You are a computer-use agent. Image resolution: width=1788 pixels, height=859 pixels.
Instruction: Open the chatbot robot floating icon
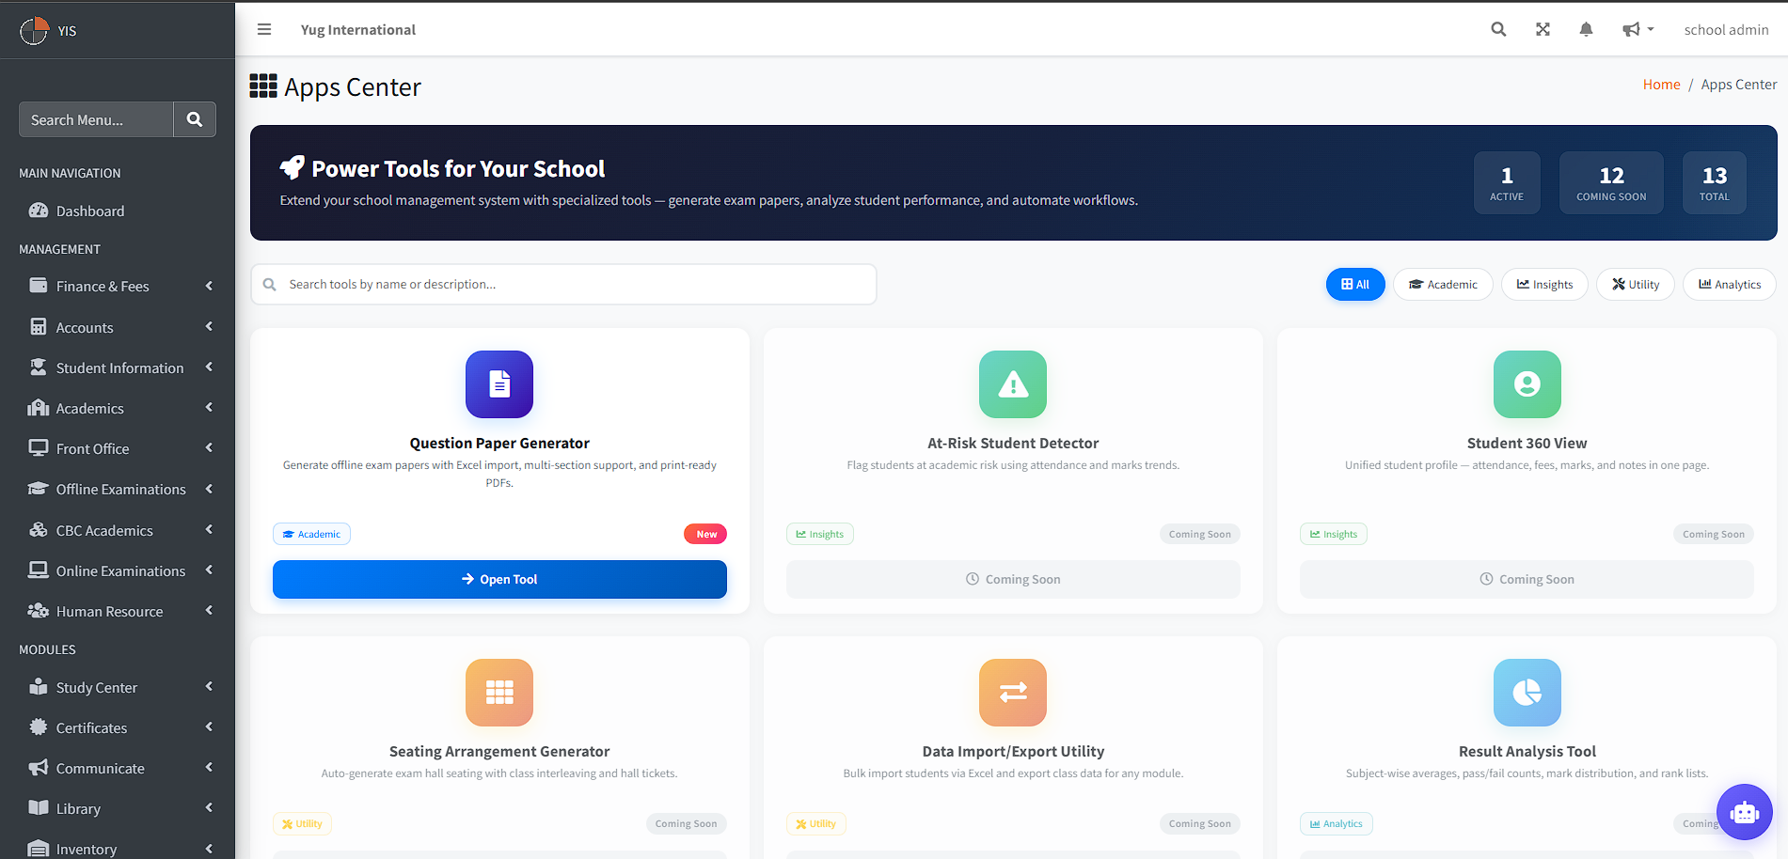point(1744,812)
